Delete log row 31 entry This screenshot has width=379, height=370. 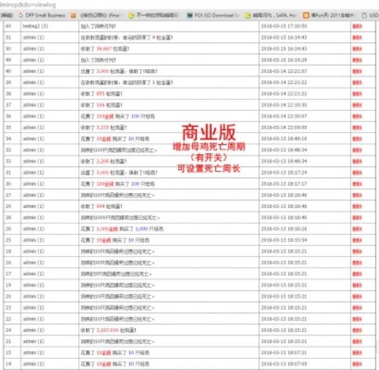[x=357, y=173]
